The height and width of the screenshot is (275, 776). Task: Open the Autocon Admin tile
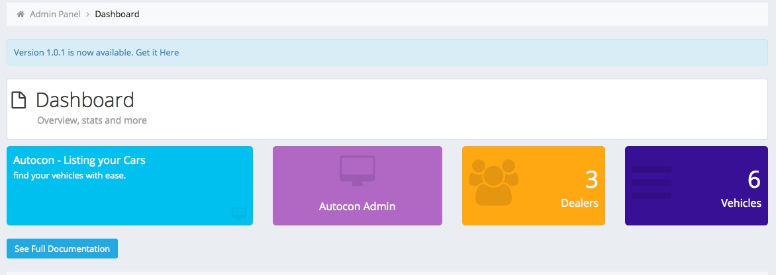coord(358,186)
